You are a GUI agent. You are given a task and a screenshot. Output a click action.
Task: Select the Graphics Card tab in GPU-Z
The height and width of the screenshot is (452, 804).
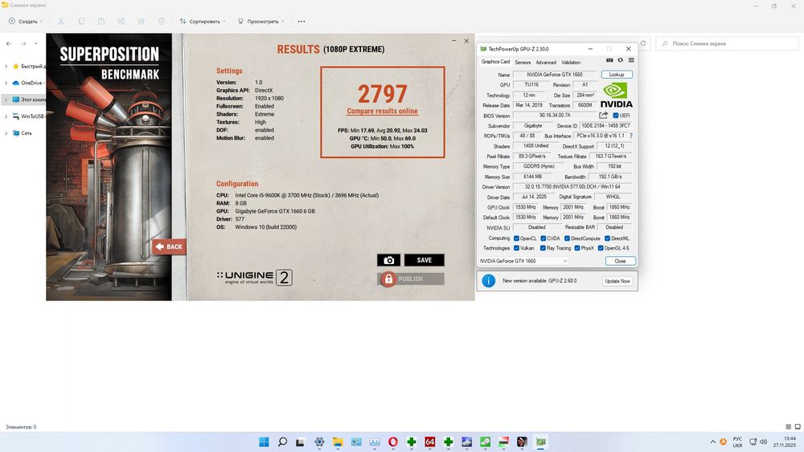point(495,62)
